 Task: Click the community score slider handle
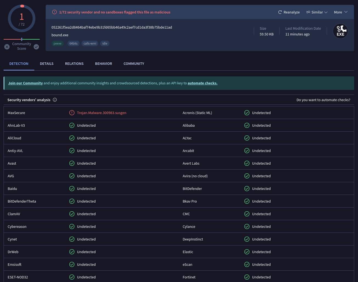pos(22,39)
